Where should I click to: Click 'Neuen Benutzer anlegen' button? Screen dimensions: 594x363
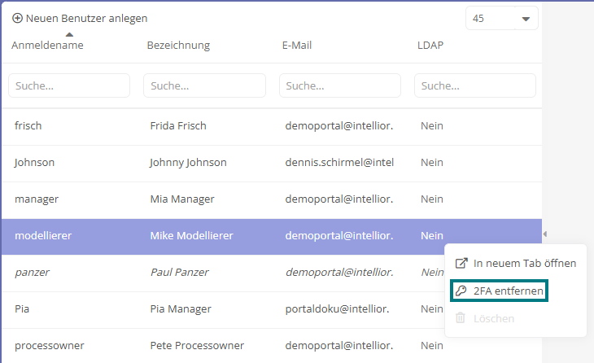click(x=80, y=18)
